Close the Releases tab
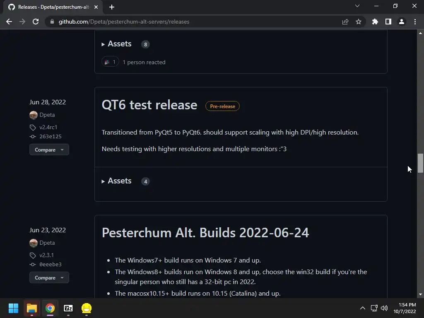Viewport: 424px width, 318px height. click(96, 7)
